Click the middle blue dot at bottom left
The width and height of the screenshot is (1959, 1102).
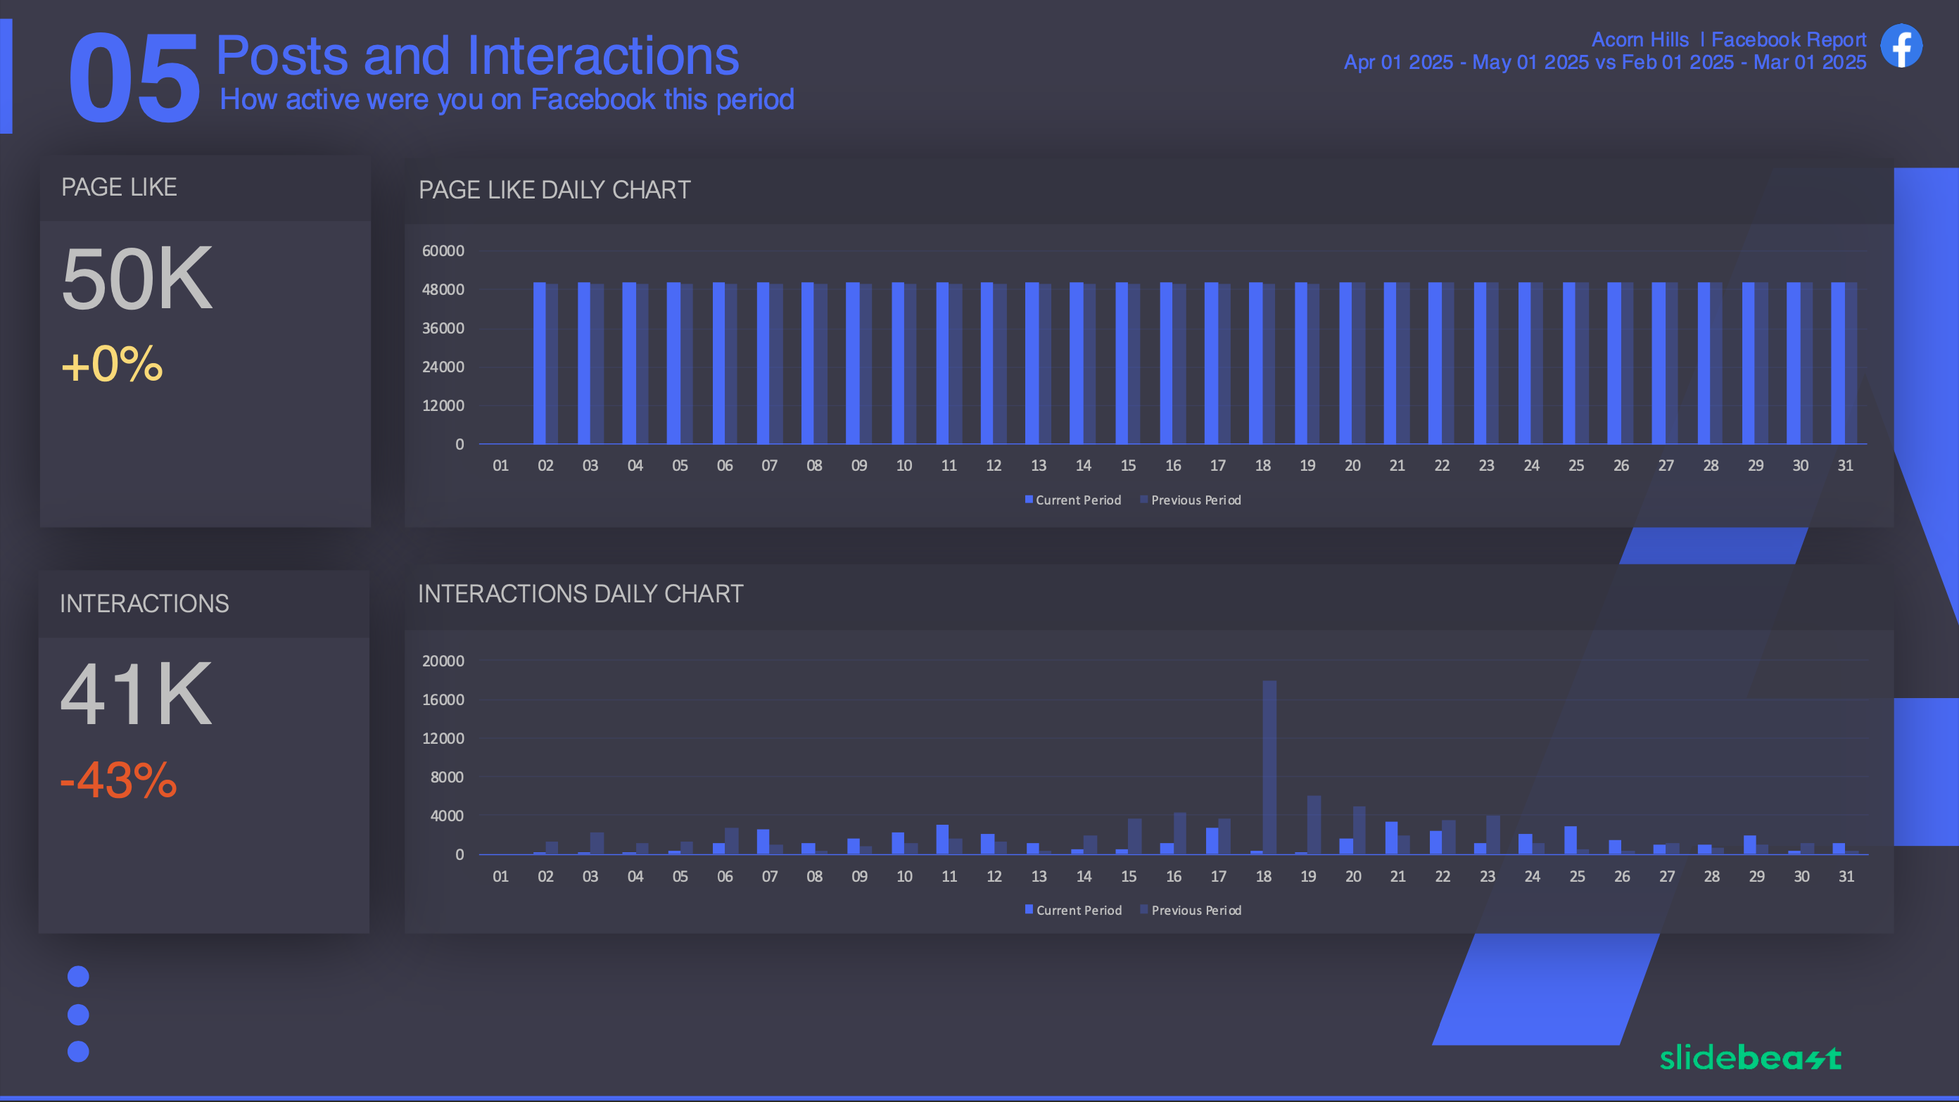tap(78, 1015)
